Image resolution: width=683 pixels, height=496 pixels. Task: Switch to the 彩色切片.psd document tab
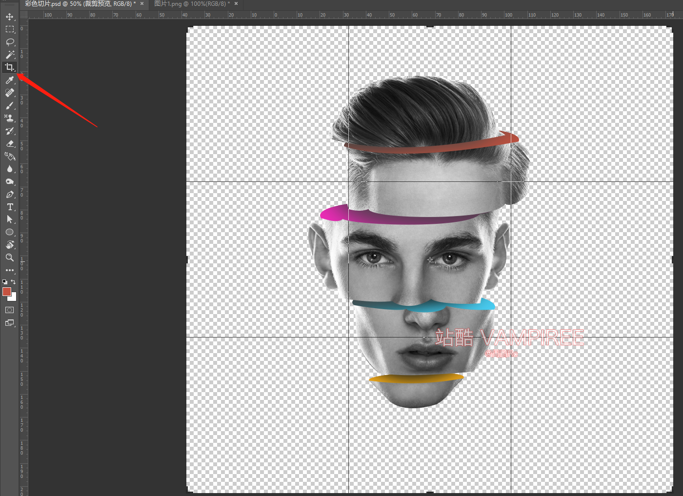pyautogui.click(x=80, y=4)
